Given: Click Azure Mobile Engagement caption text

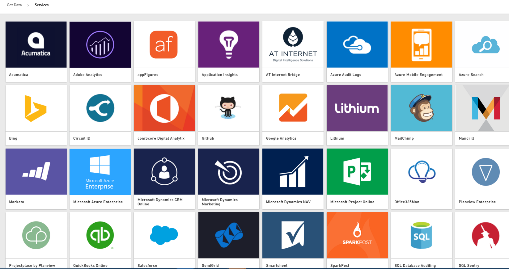Looking at the screenshot, I should pyautogui.click(x=418, y=75).
